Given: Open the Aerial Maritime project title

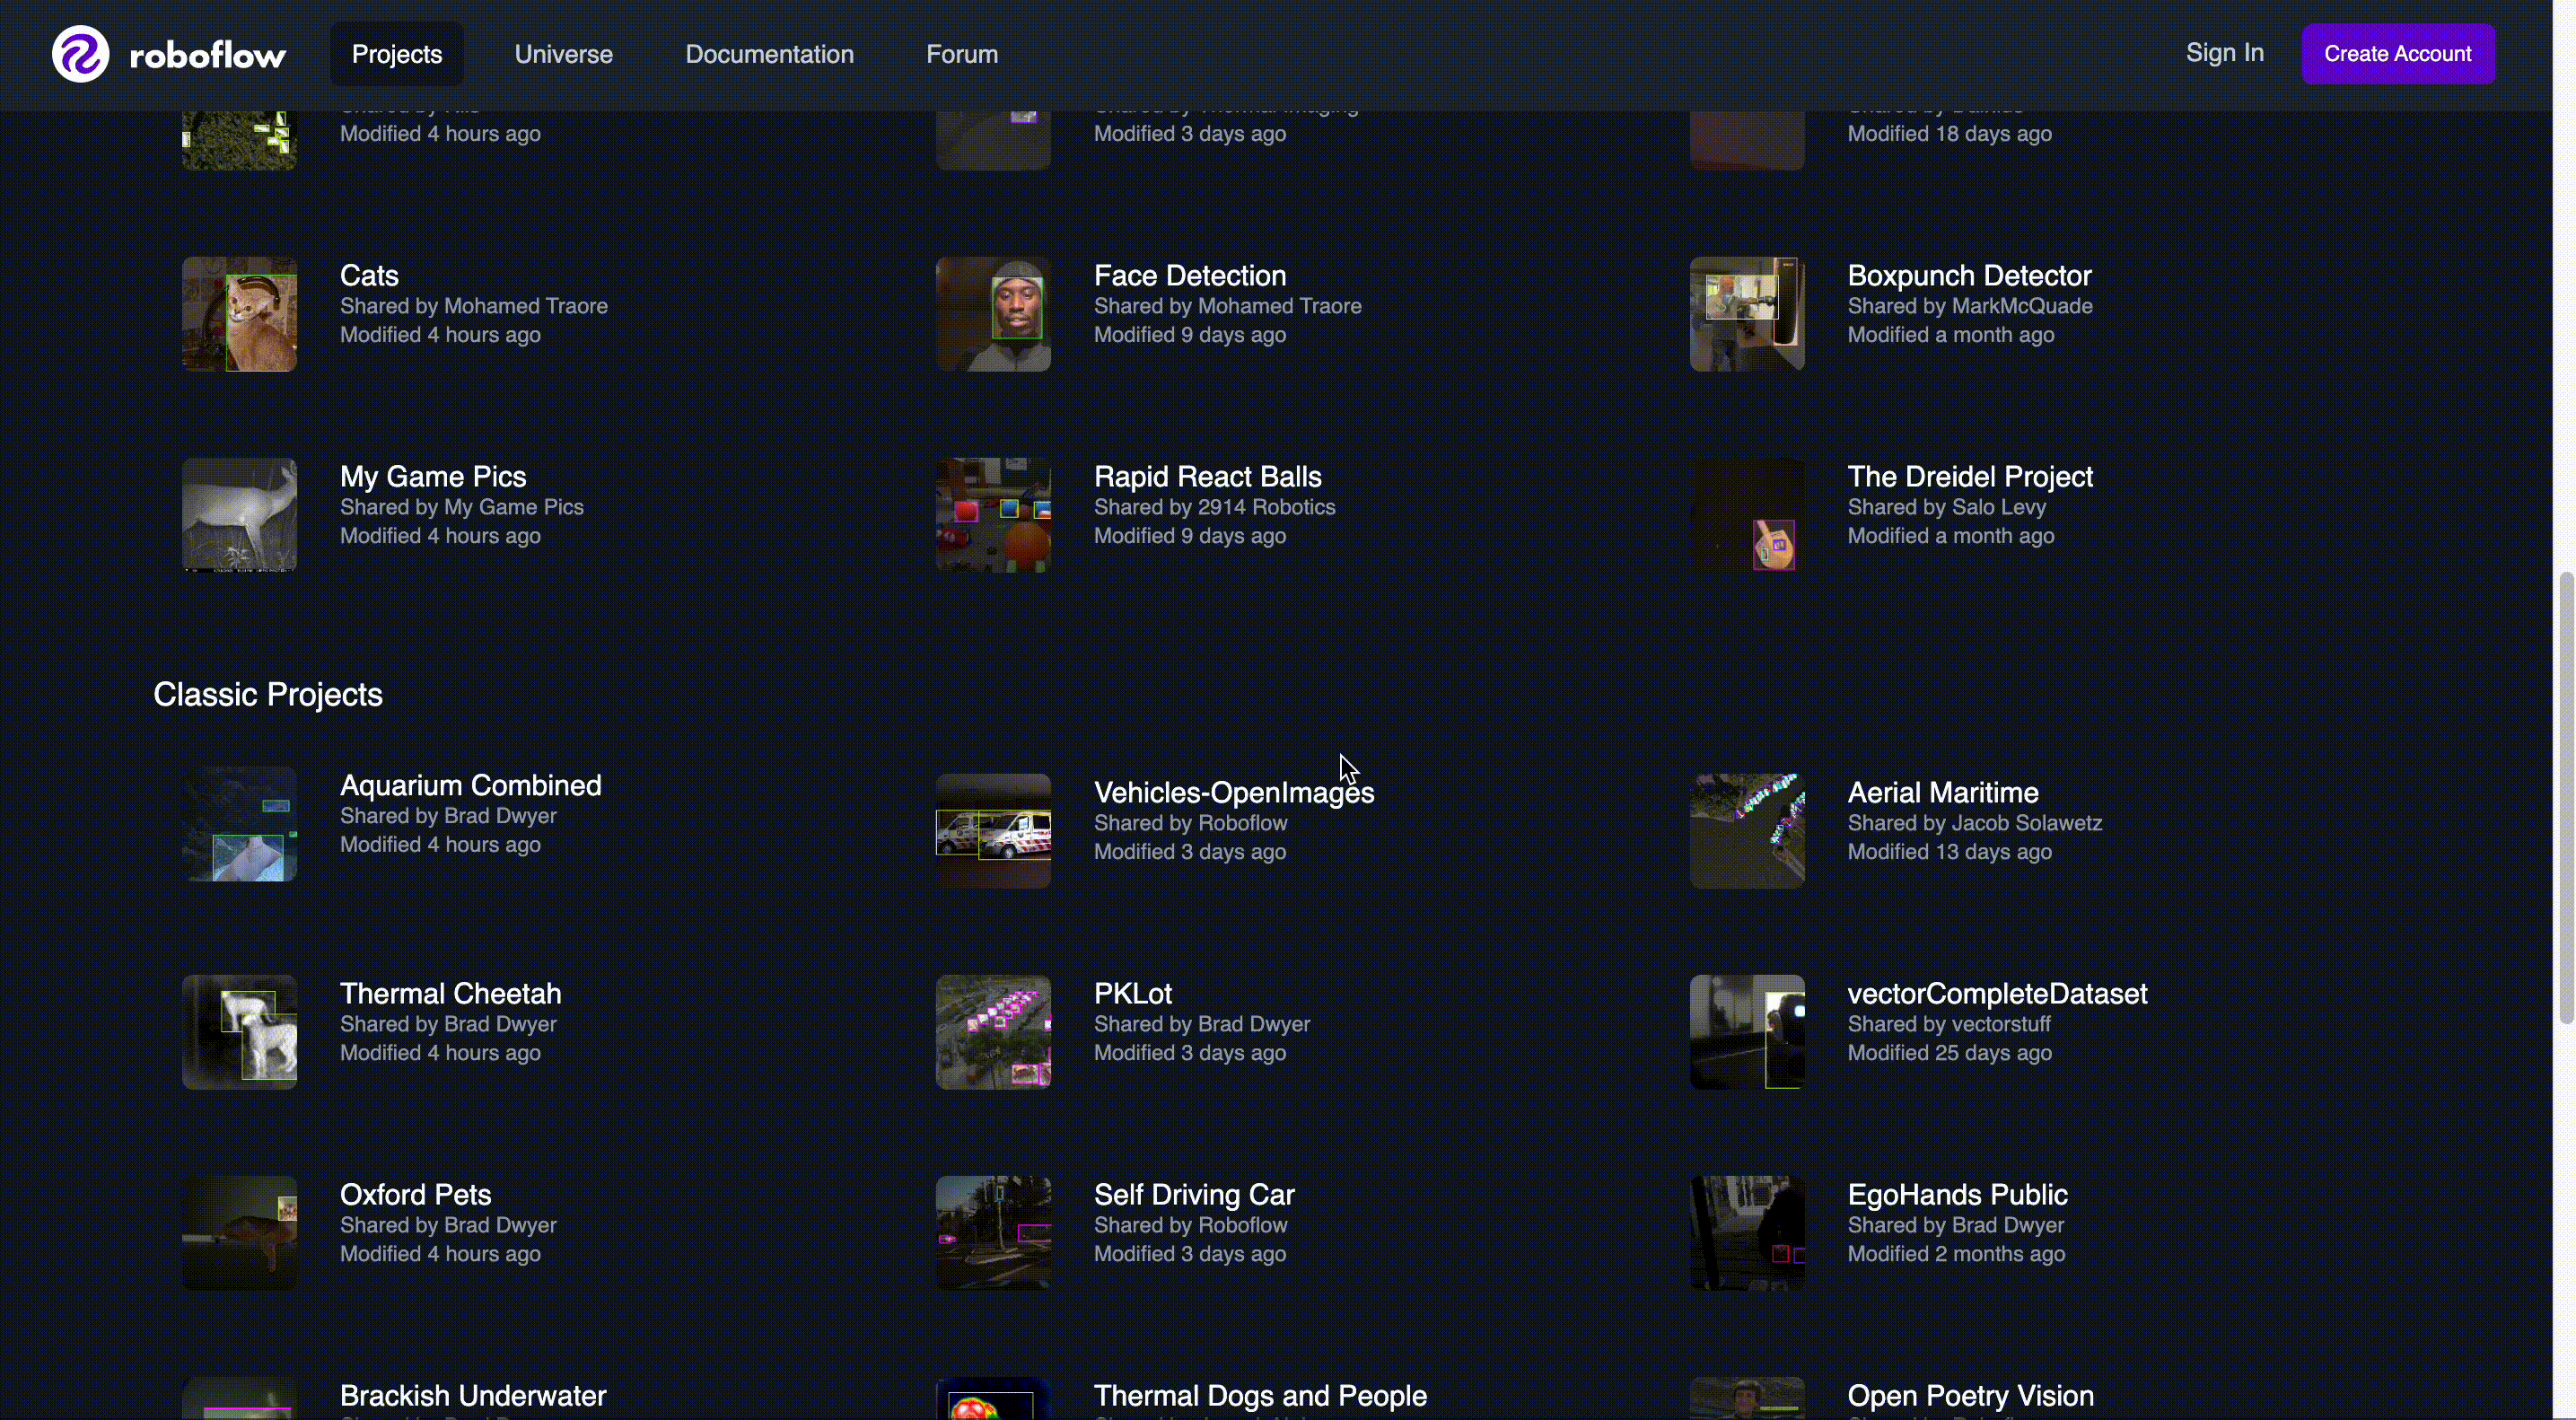Looking at the screenshot, I should (x=1942, y=792).
